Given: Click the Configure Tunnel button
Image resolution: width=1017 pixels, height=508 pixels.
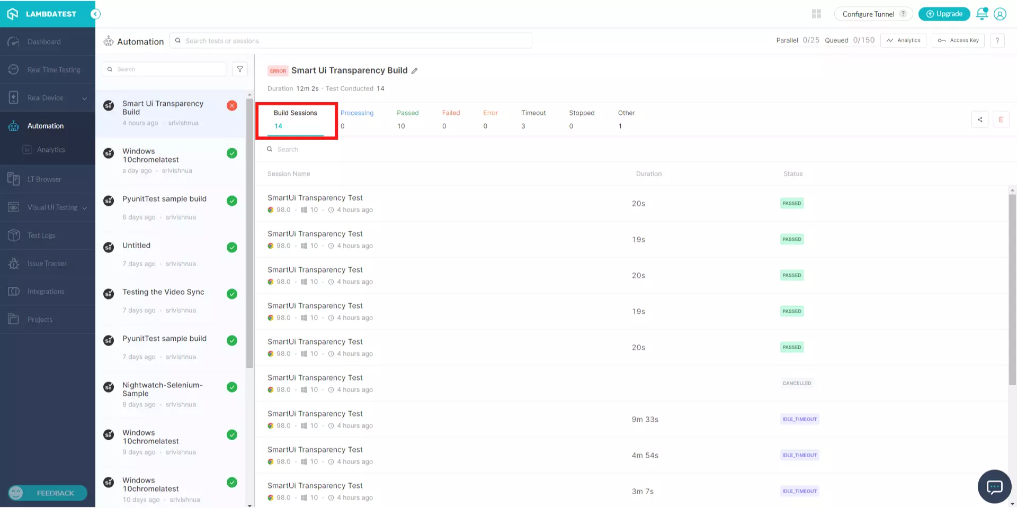Looking at the screenshot, I should click(x=872, y=14).
